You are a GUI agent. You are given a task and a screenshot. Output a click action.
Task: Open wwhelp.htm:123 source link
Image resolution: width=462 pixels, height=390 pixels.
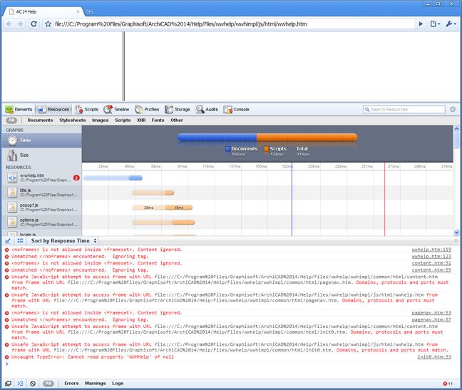click(431, 256)
